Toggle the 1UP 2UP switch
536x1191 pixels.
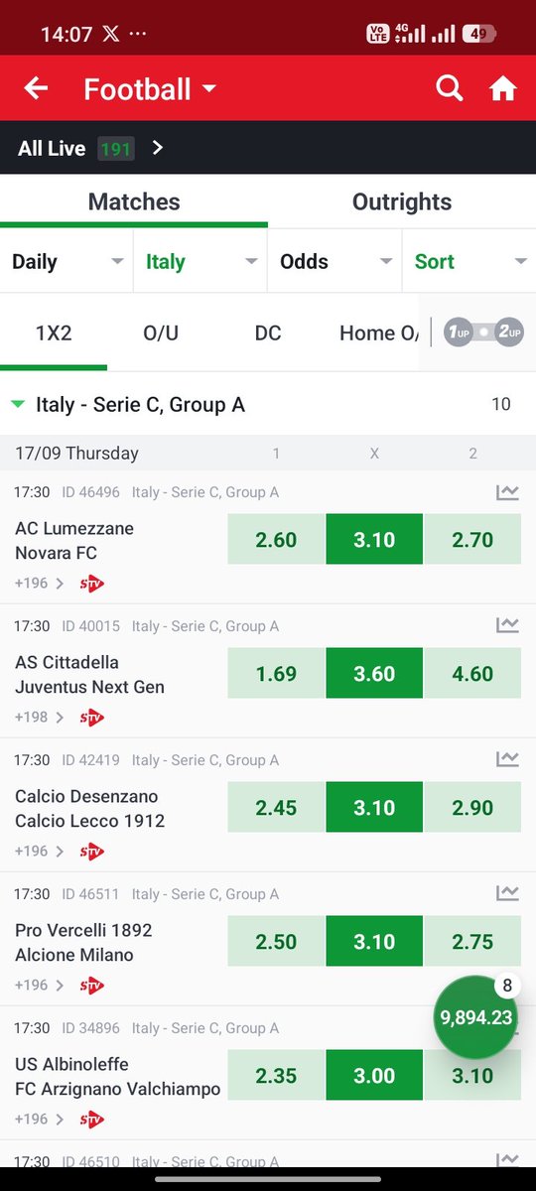[x=483, y=332]
